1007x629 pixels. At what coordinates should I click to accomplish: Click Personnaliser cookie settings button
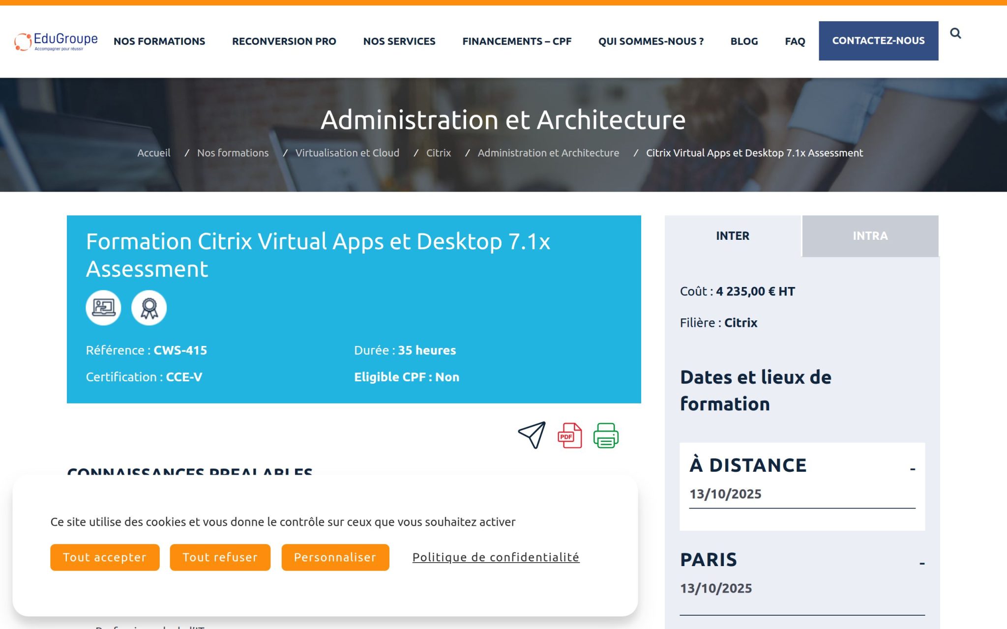[335, 557]
